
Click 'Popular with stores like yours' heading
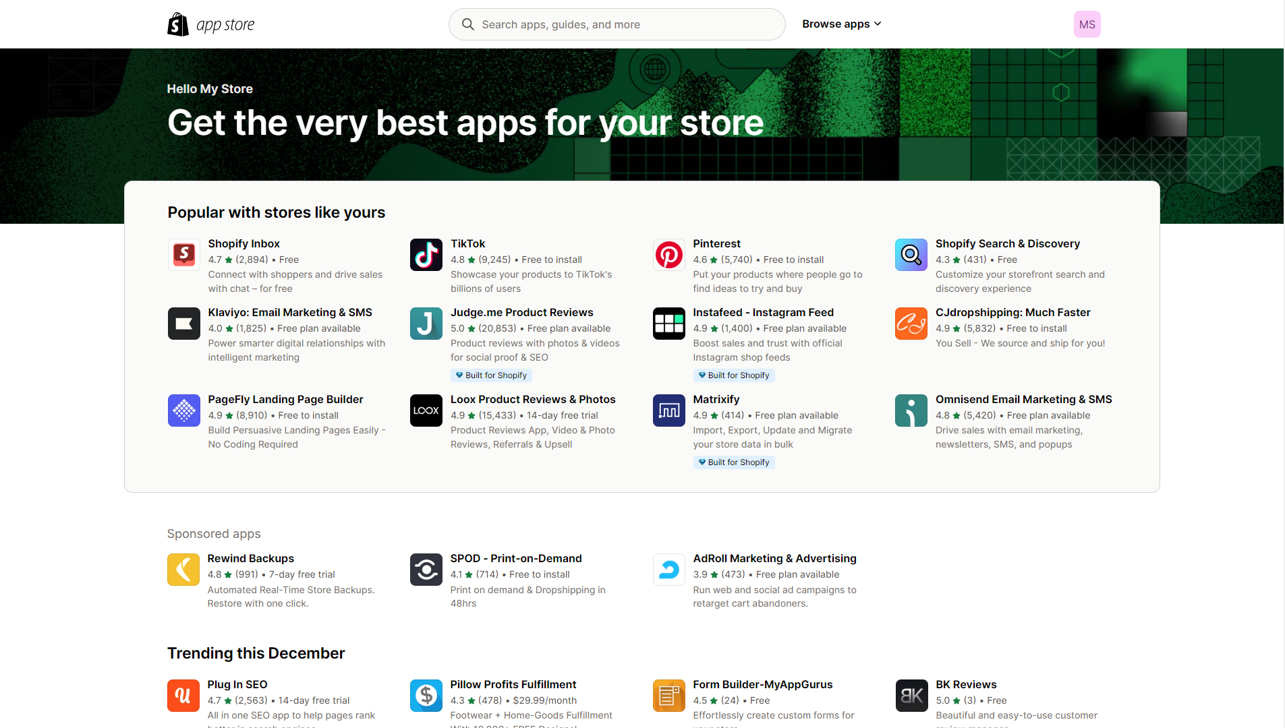click(x=277, y=212)
